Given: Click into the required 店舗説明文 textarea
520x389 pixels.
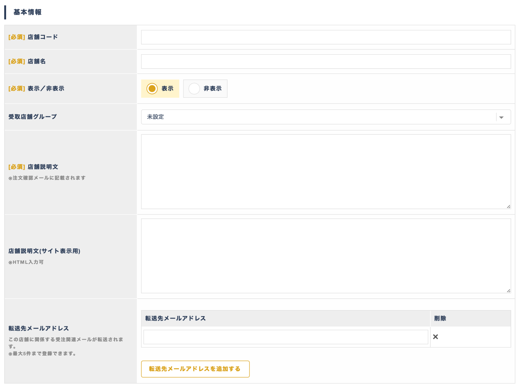Looking at the screenshot, I should click(x=326, y=172).
